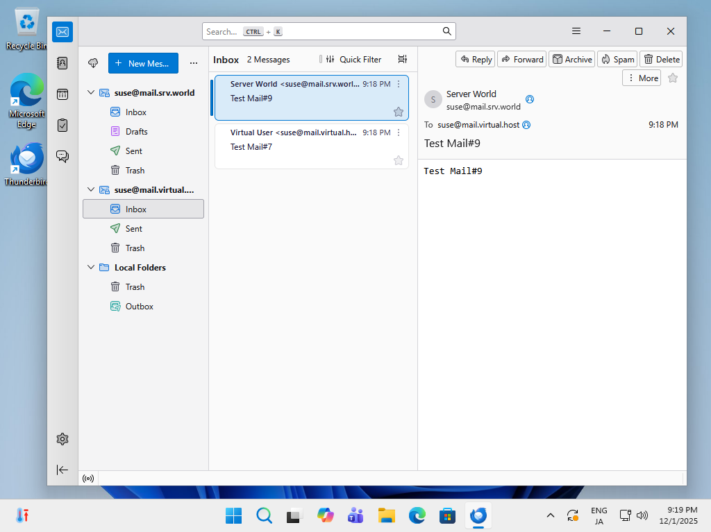711x532 pixels.
Task: Select Drafts folder under suse@mail.srv.world
Action: coord(136,131)
